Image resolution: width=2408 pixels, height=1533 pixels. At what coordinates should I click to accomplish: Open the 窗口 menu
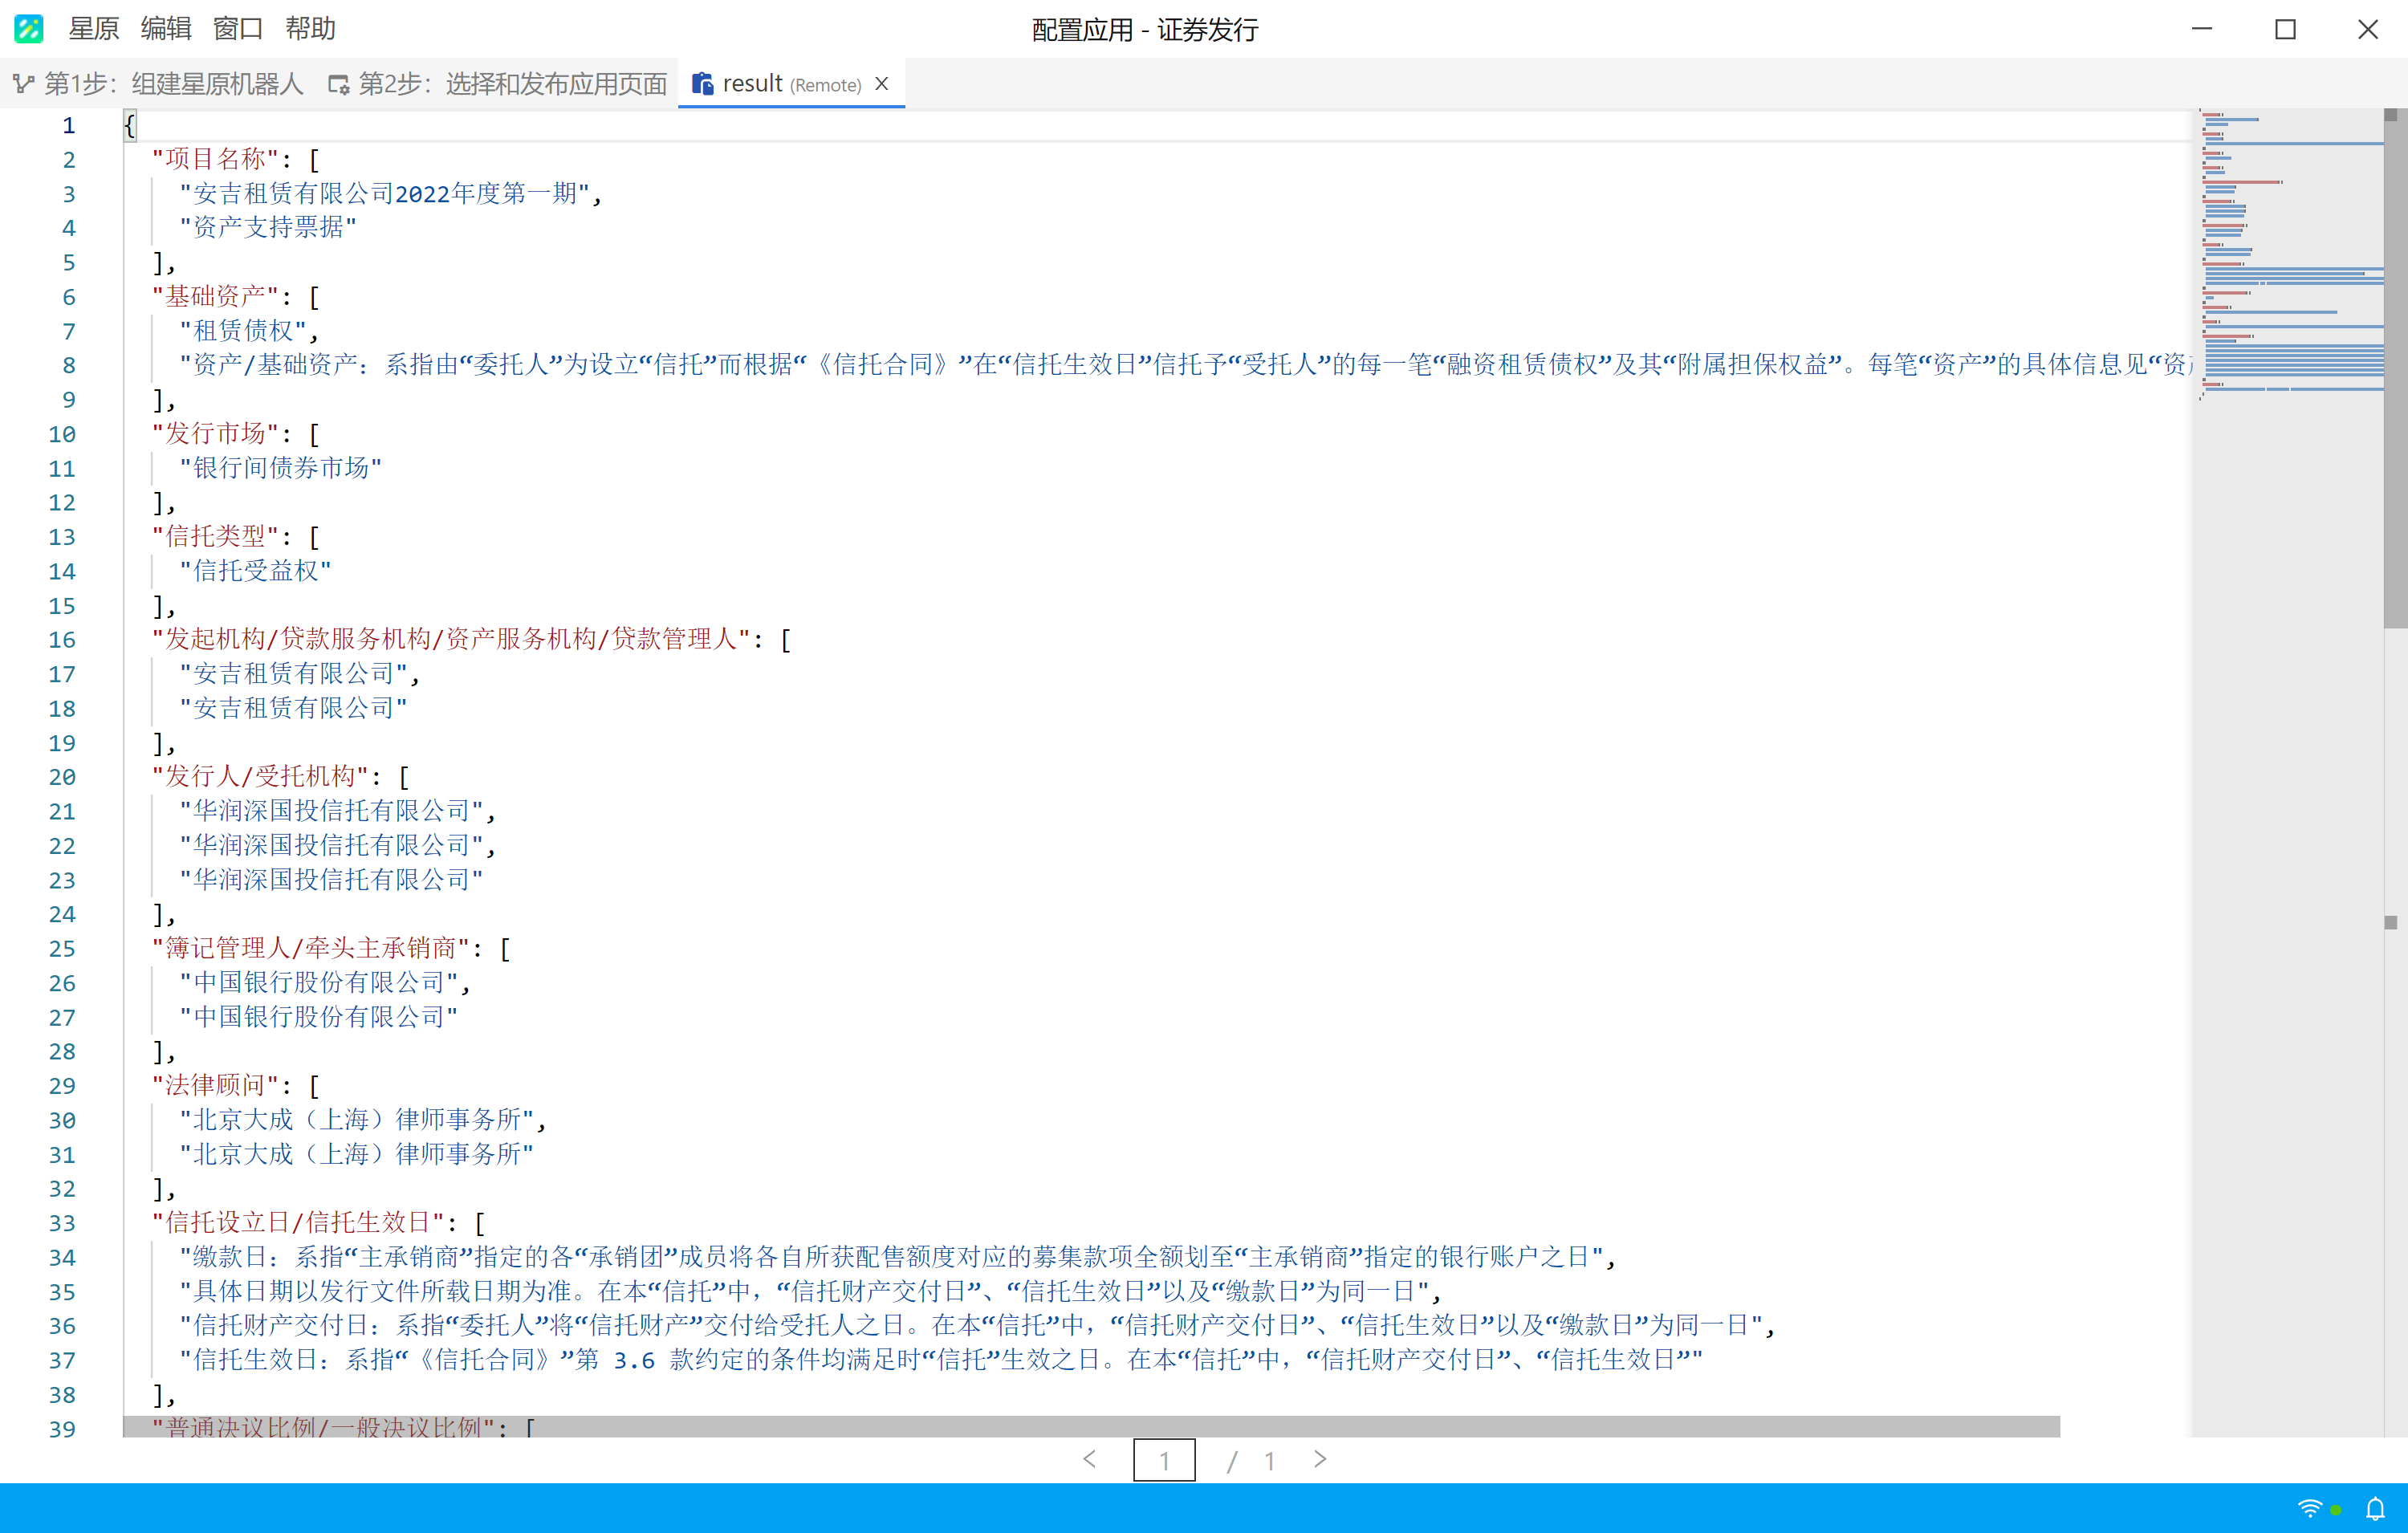click(238, 29)
